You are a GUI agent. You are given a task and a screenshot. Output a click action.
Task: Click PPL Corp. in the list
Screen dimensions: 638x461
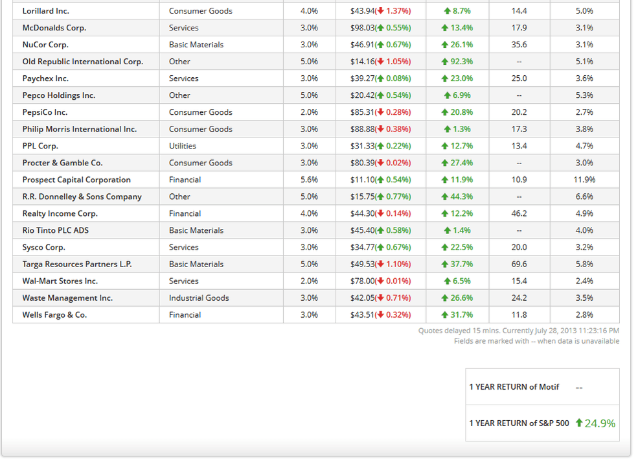coord(40,146)
